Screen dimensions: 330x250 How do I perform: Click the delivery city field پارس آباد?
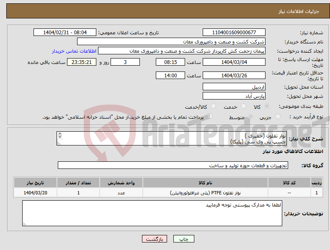point(234,96)
